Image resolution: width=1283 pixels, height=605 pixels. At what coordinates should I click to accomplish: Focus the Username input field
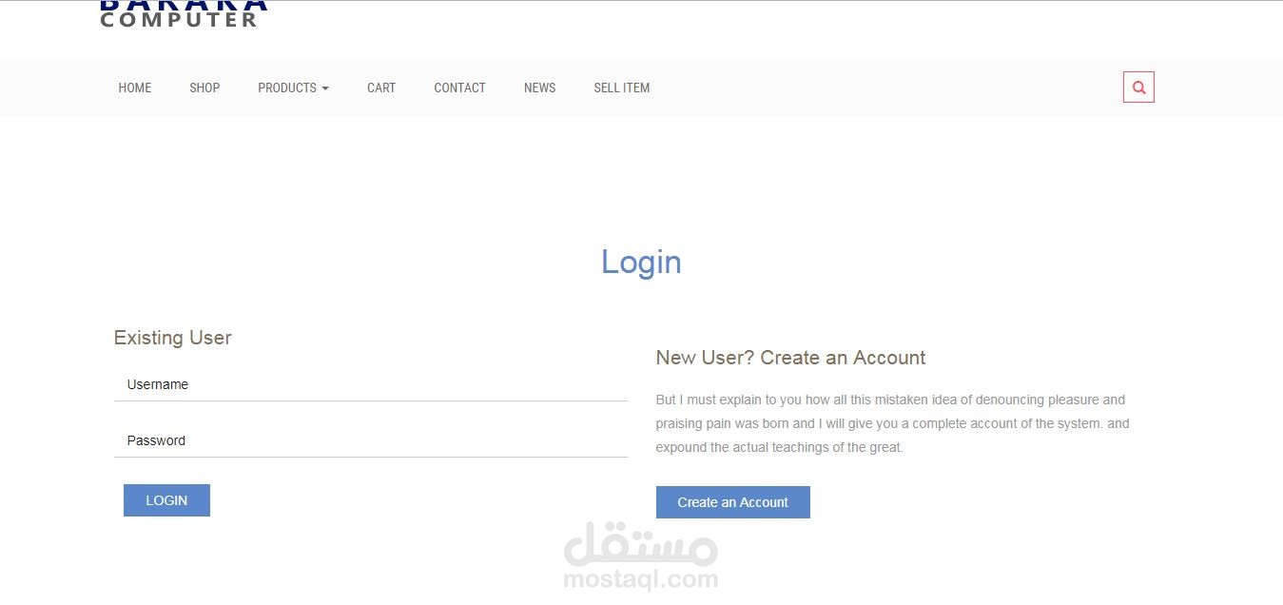tap(371, 385)
